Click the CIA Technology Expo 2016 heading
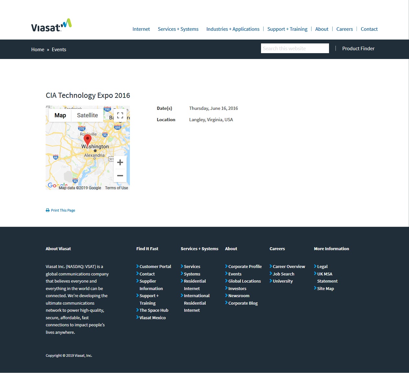This screenshot has height=373, width=409. [x=88, y=96]
